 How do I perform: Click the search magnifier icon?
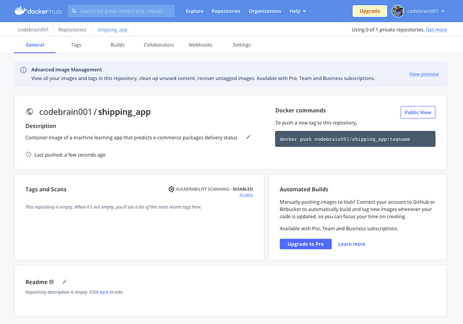(x=74, y=11)
